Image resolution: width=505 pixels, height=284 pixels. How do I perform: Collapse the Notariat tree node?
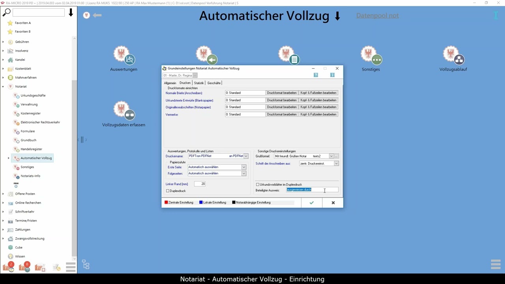[x=3, y=87]
